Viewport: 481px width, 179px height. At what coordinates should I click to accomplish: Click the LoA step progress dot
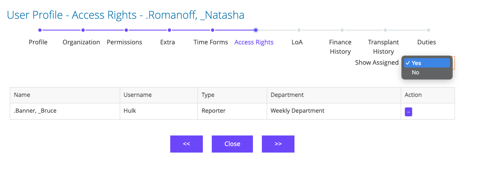pos(299,30)
